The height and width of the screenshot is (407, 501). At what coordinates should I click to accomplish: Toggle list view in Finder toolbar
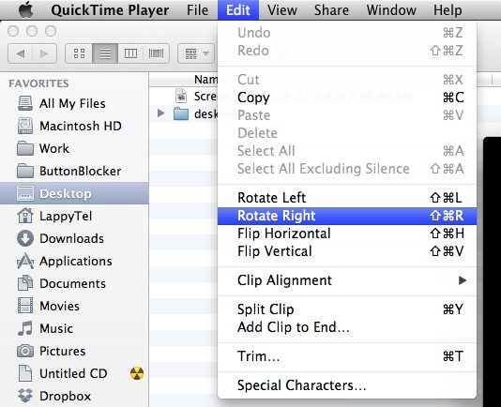(105, 53)
